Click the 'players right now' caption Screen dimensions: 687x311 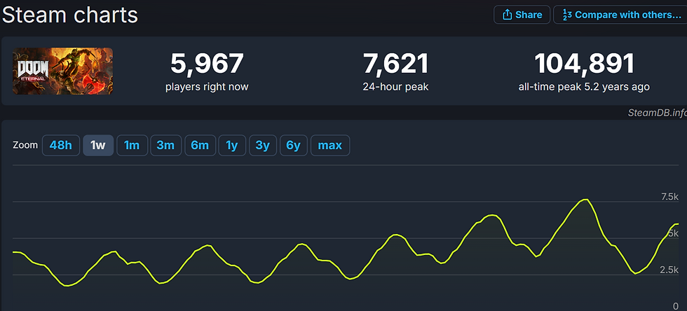tap(207, 87)
